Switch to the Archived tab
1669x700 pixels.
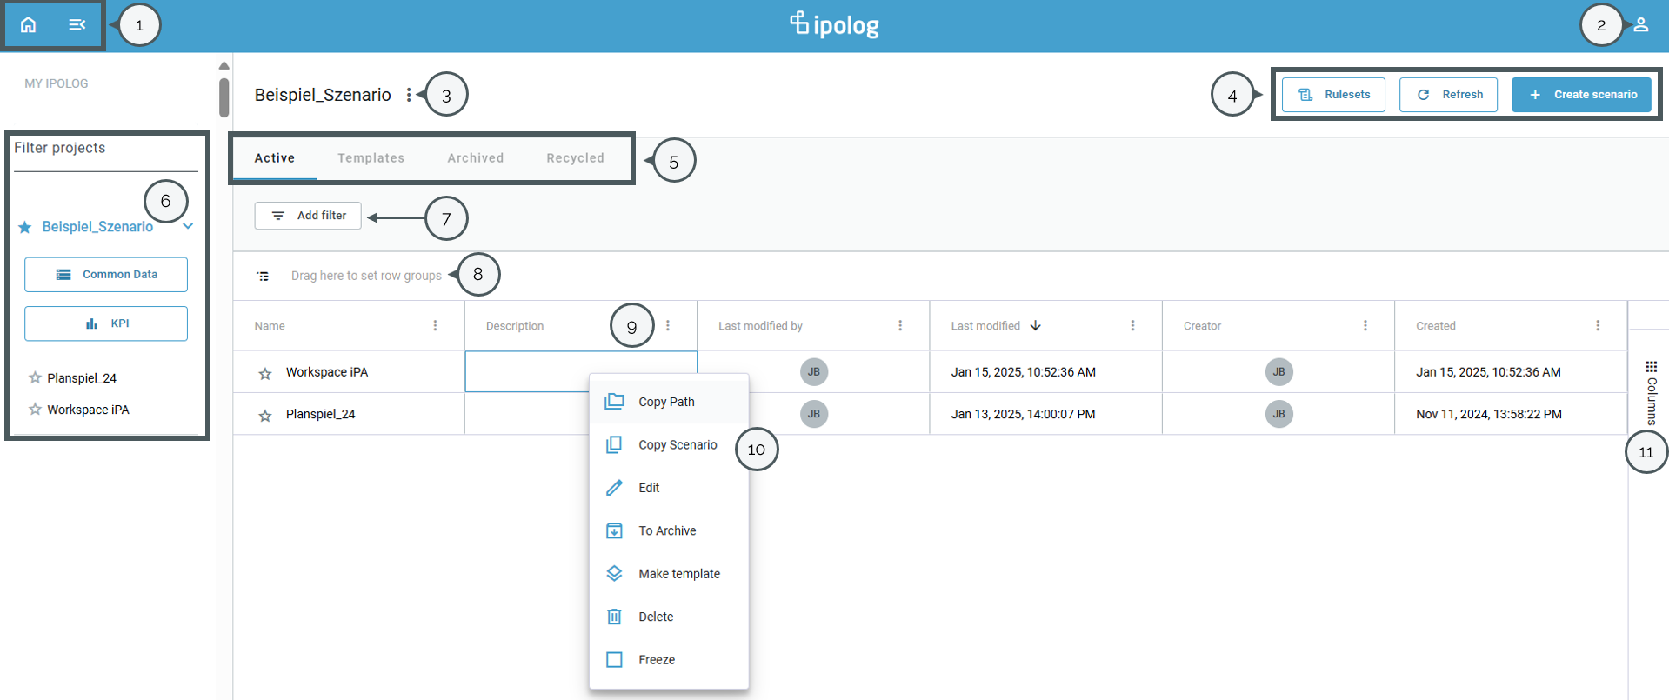click(475, 157)
